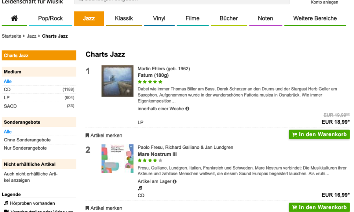This screenshot has height=212, width=354.
Task: Filter medium by CD
Action: click(x=7, y=90)
